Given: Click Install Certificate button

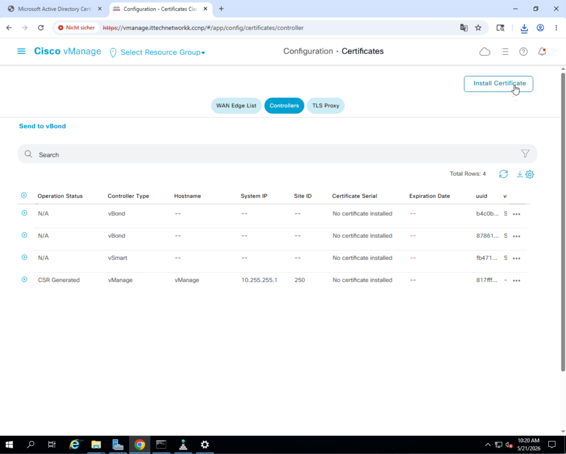Looking at the screenshot, I should click(x=499, y=84).
